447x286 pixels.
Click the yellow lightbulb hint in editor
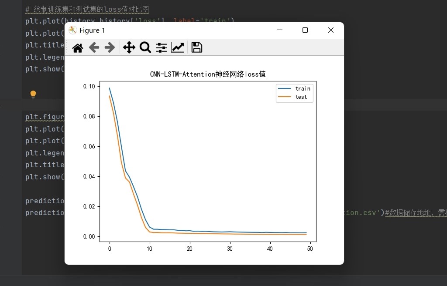tap(33, 94)
